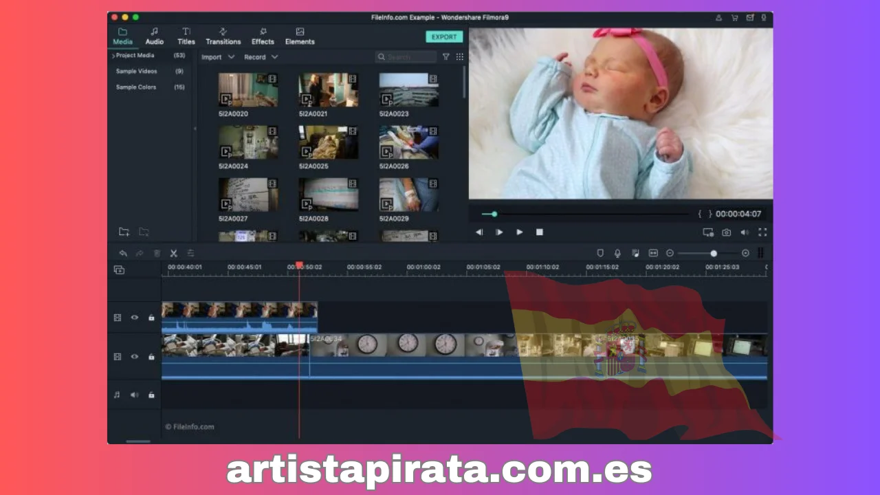
Task: Select the 5I2A0025 clip thumbnail
Action: click(x=329, y=142)
